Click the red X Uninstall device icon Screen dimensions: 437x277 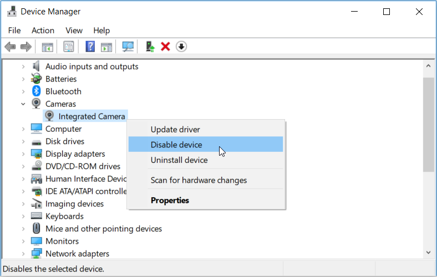(166, 47)
